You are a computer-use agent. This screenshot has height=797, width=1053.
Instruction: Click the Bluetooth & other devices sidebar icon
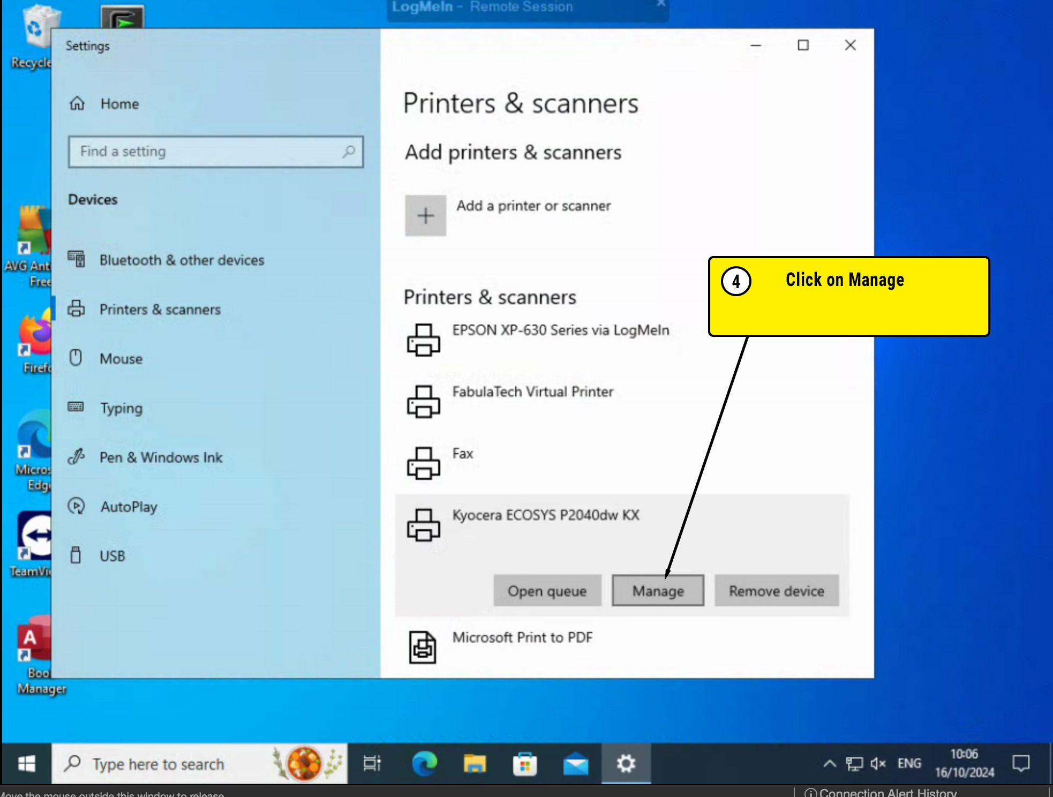click(76, 259)
